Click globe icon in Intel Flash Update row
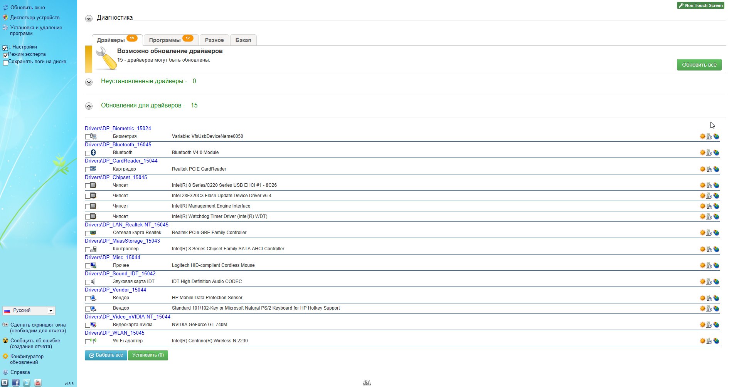This screenshot has width=734, height=387. [x=716, y=196]
